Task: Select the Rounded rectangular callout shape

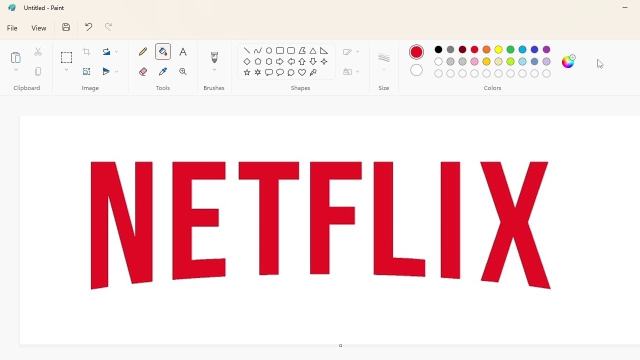Action: point(269,72)
